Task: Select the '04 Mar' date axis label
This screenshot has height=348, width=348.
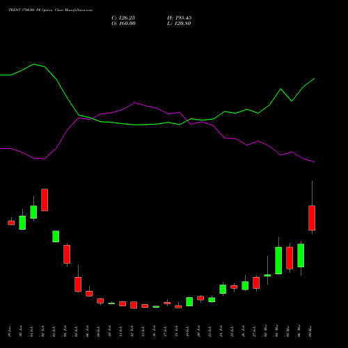Action: tap(277, 331)
